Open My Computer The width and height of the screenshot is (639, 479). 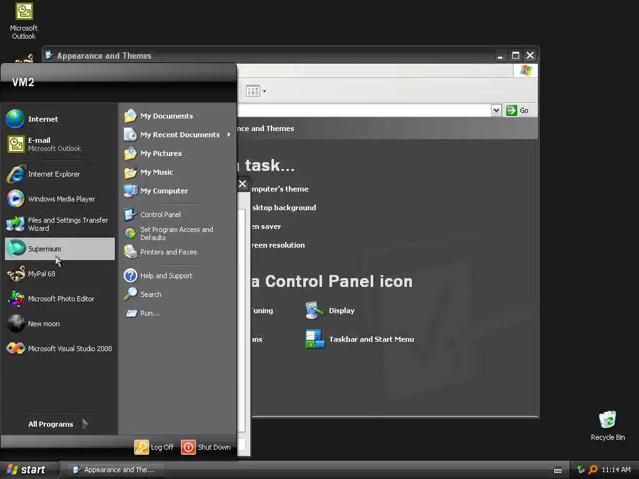pos(178,191)
